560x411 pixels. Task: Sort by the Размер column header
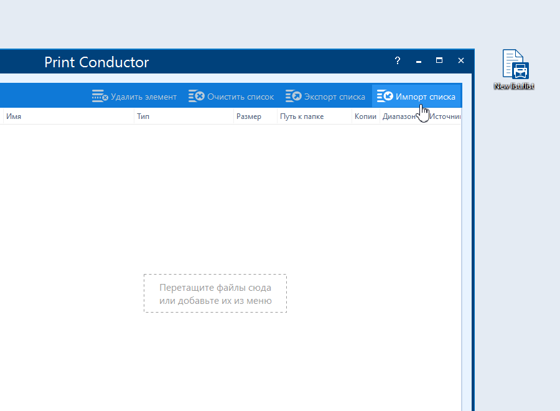pos(255,116)
